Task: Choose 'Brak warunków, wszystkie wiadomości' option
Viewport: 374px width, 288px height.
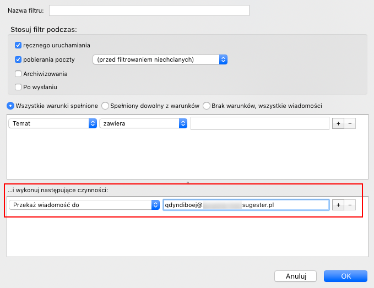Action: (x=207, y=105)
